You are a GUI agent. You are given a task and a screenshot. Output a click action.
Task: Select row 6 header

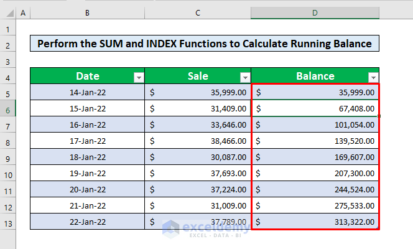click(x=8, y=109)
